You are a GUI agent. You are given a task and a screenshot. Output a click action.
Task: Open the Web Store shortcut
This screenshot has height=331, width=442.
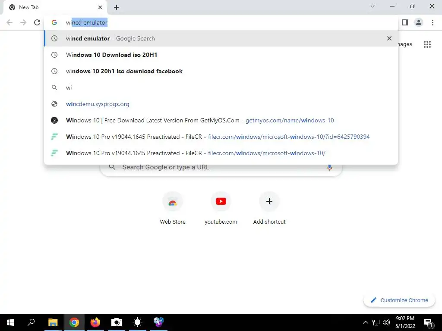pos(173,208)
